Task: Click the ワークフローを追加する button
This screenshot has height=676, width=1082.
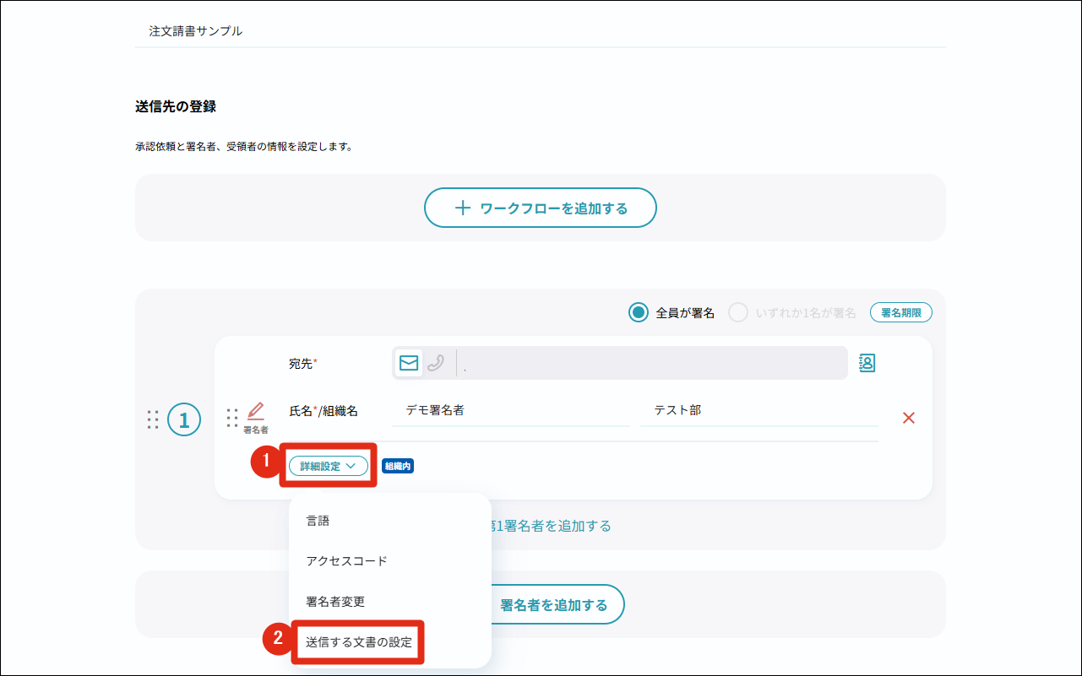Action: [x=541, y=208]
